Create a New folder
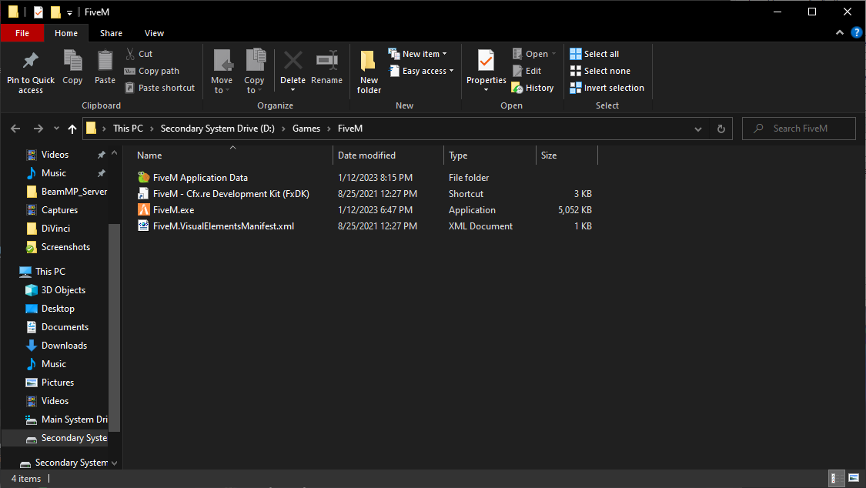 tap(369, 72)
